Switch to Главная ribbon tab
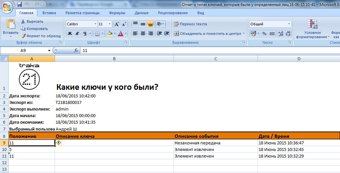 (x=26, y=13)
